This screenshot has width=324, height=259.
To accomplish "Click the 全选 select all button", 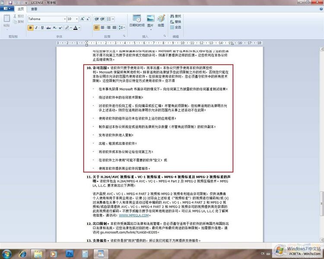I will 175,27.
